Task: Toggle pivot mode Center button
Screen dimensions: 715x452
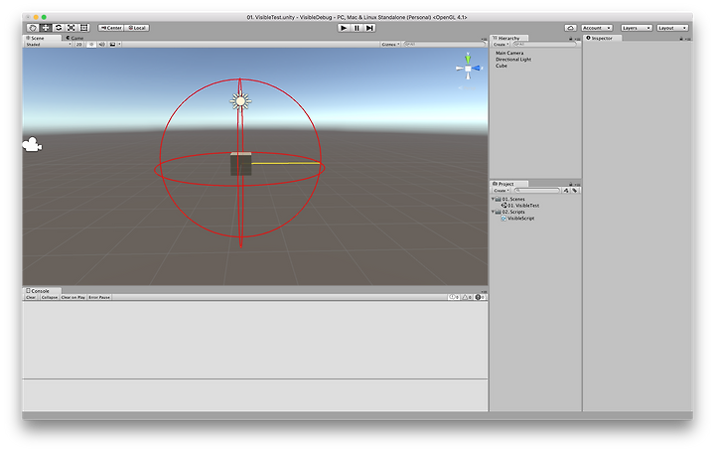Action: click(111, 28)
